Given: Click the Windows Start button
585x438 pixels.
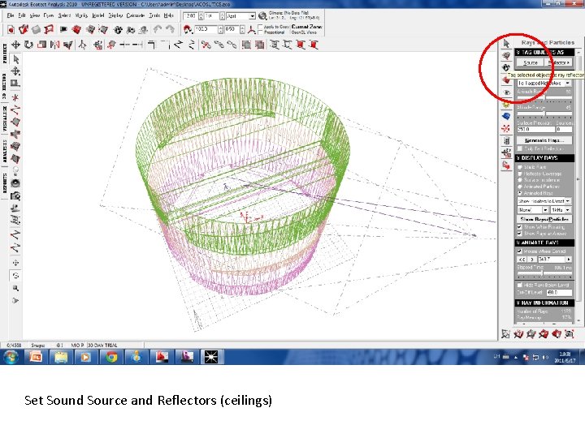Looking at the screenshot, I should tap(11, 357).
